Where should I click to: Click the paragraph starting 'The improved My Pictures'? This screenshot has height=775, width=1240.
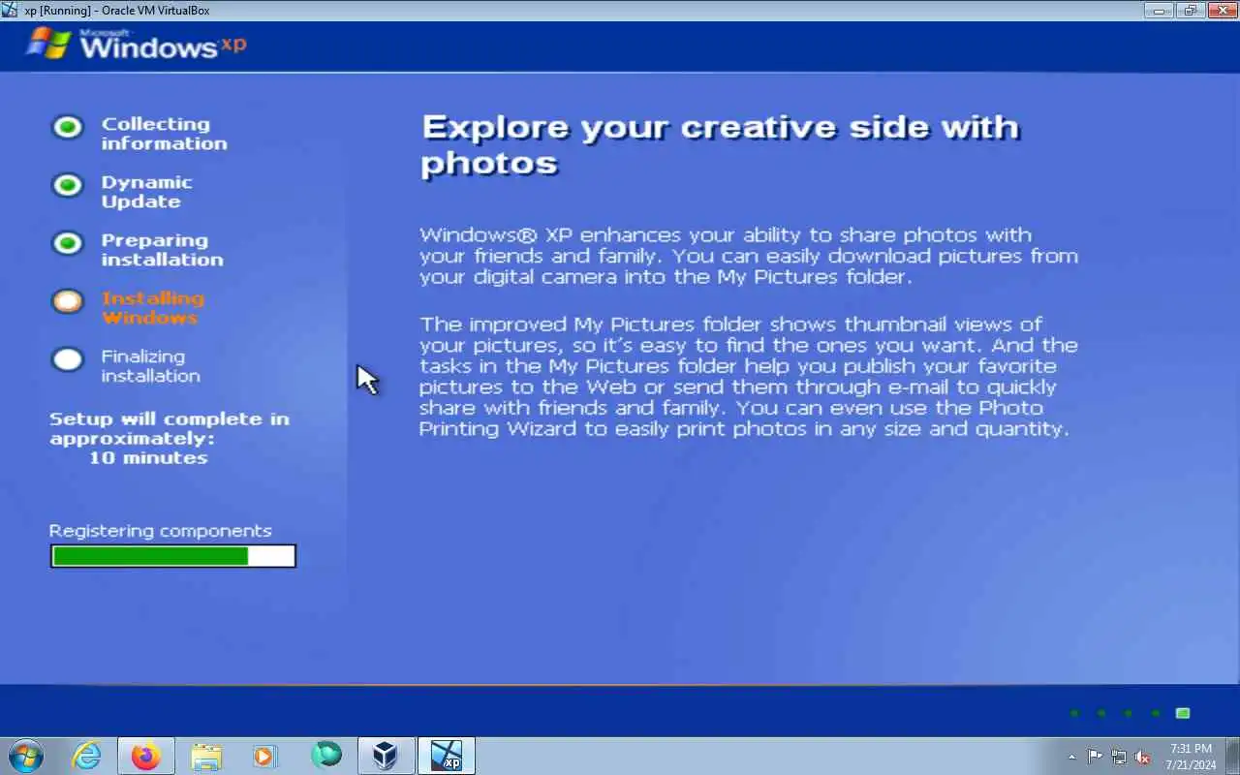pos(748,376)
